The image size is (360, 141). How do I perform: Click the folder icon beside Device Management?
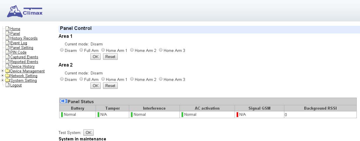8,71
